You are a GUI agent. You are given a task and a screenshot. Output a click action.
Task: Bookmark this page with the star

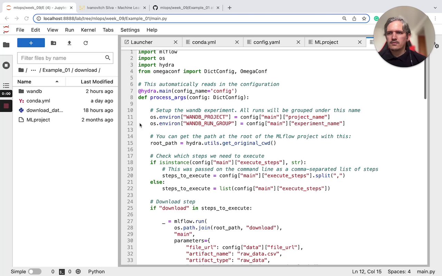point(364,18)
